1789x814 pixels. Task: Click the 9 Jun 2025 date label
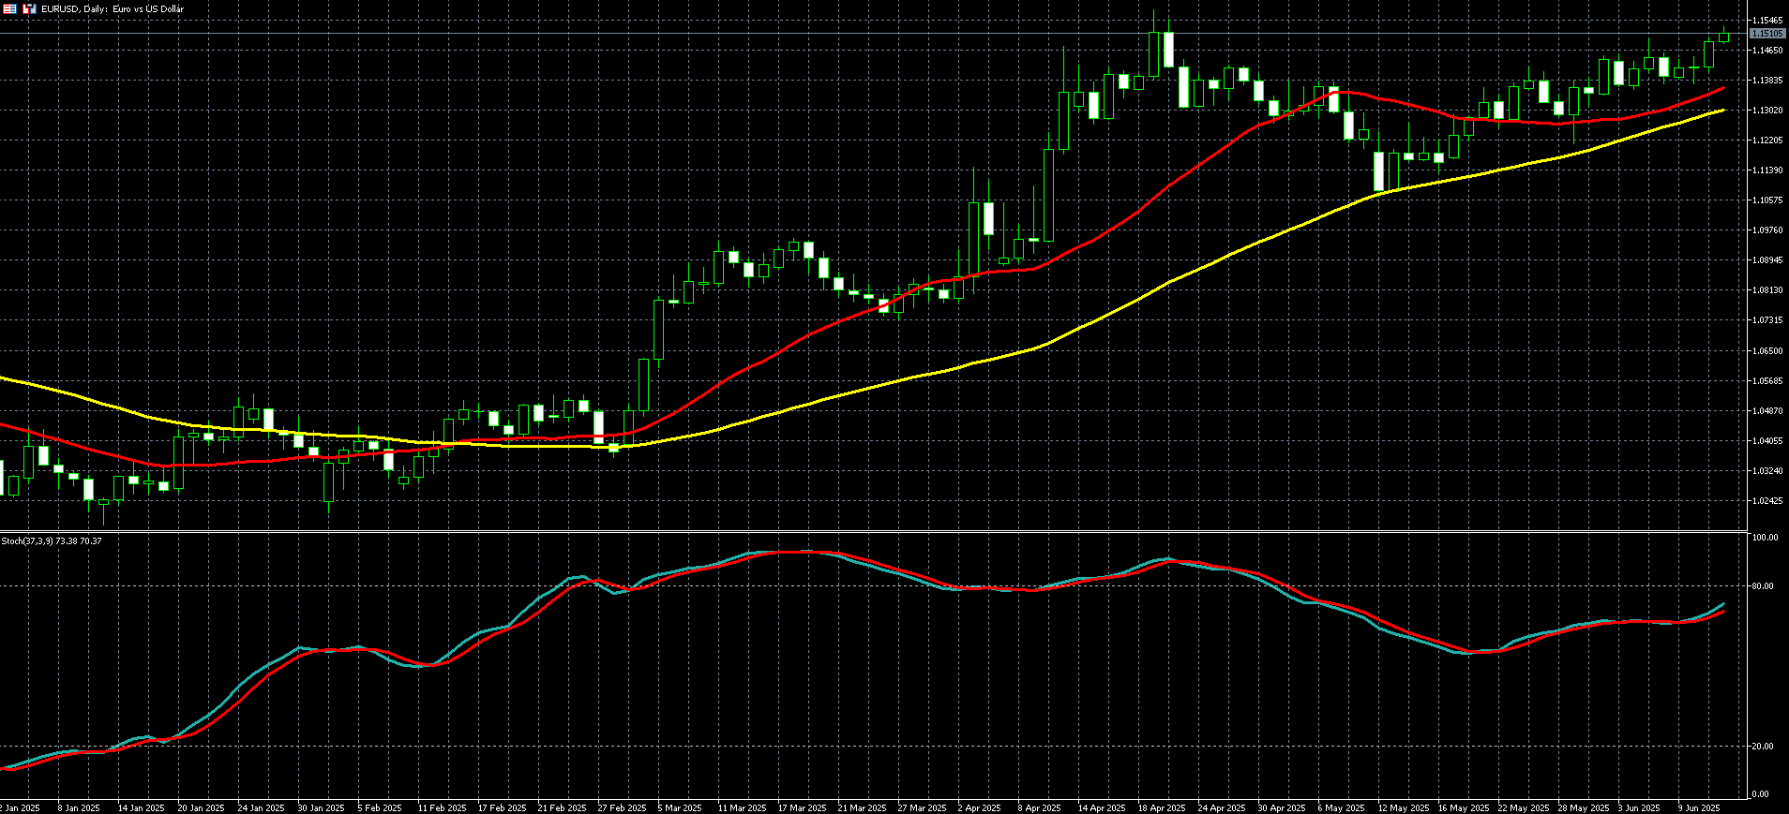pyautogui.click(x=1698, y=807)
